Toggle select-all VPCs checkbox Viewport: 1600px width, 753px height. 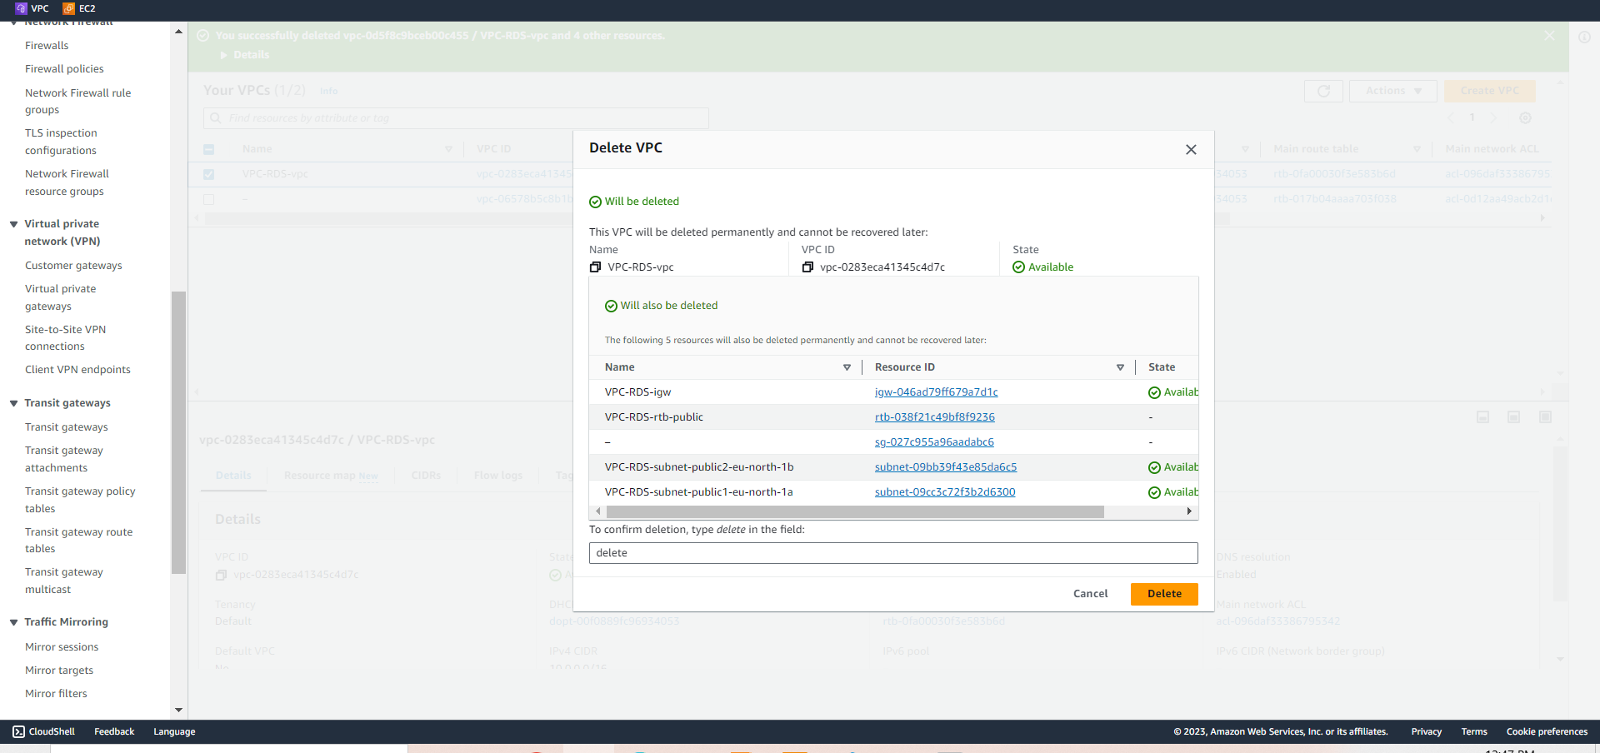point(208,149)
